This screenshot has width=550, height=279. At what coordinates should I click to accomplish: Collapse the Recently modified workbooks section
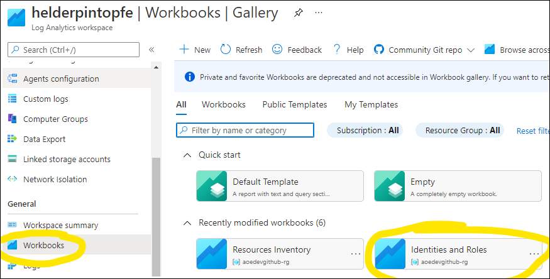(188, 223)
